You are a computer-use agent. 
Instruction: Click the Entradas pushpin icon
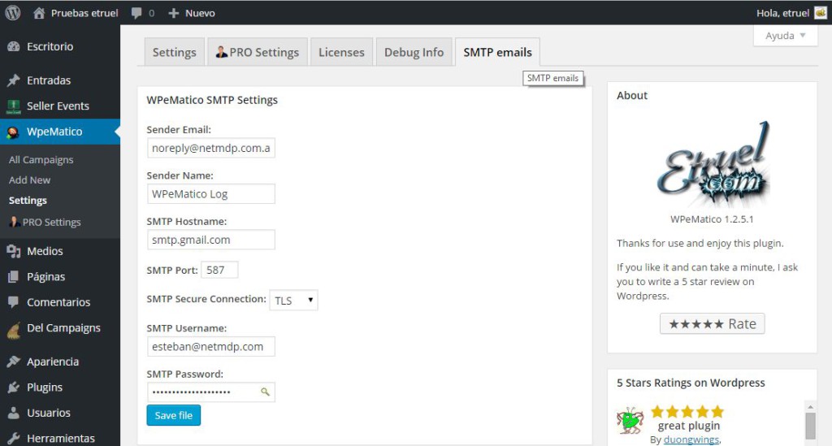(13, 80)
